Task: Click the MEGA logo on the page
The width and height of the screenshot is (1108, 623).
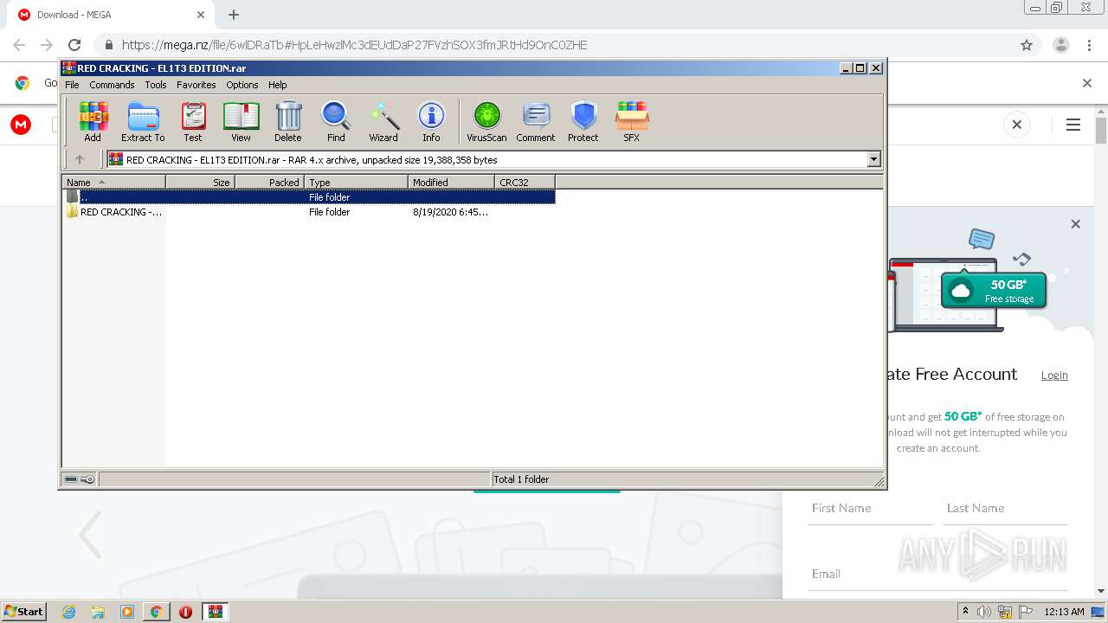Action: point(21,125)
